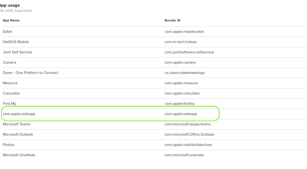Click the com.apple.calculator bundle ID

tap(182, 93)
